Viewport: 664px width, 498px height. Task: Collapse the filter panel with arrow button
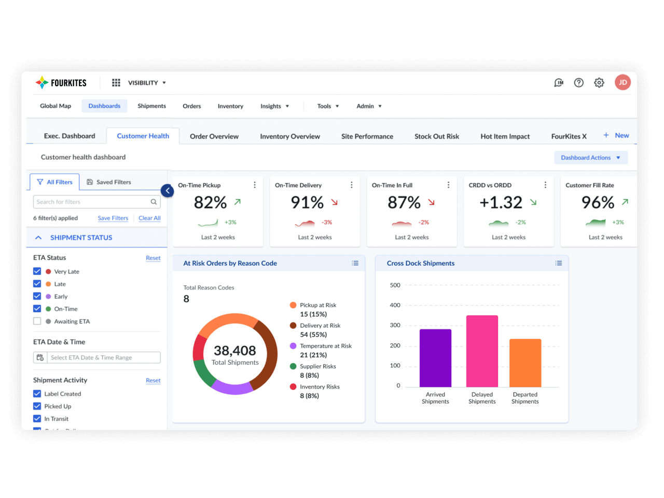tap(167, 190)
